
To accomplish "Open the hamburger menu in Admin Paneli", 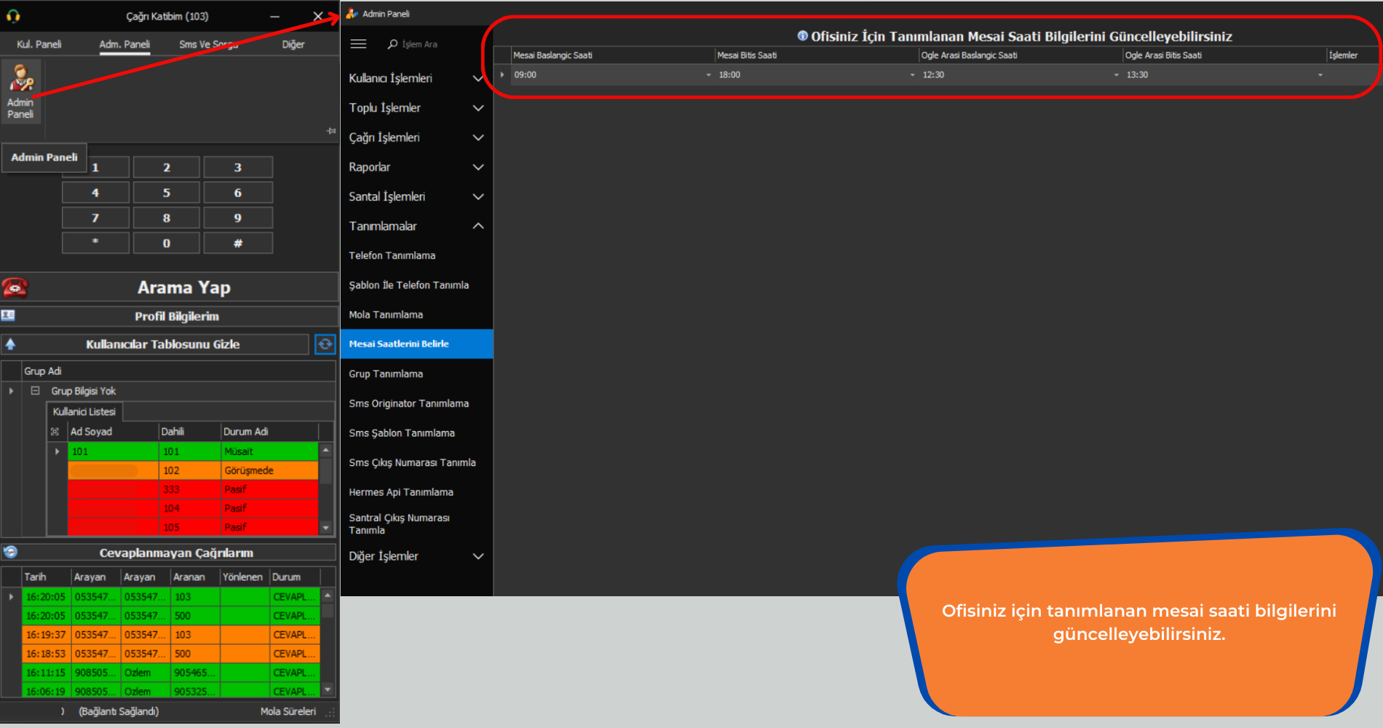I will point(358,44).
